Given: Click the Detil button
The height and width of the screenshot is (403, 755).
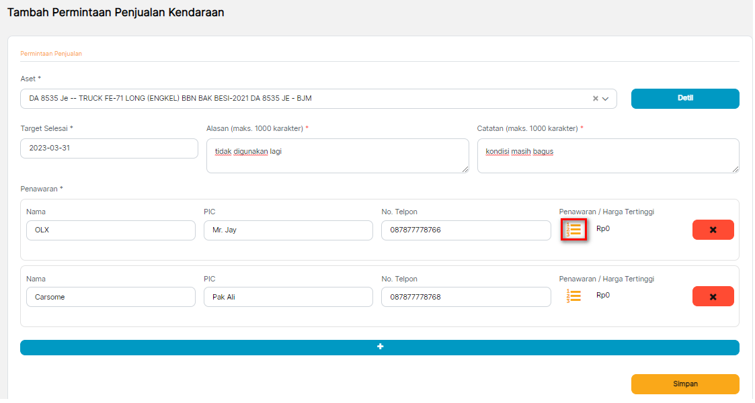Looking at the screenshot, I should 684,98.
